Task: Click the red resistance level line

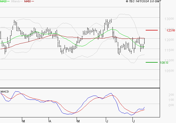Action: point(152,30)
